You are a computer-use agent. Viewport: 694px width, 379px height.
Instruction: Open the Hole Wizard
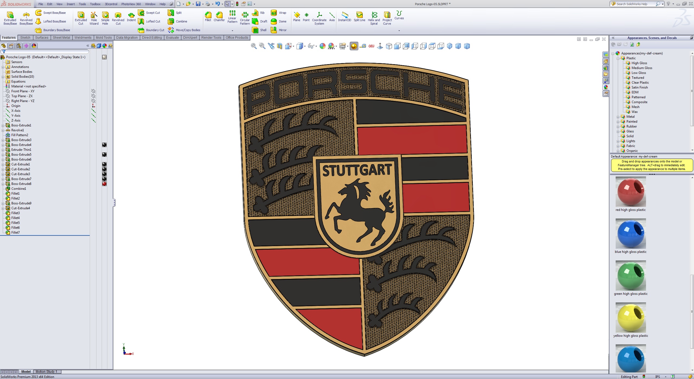click(x=94, y=18)
